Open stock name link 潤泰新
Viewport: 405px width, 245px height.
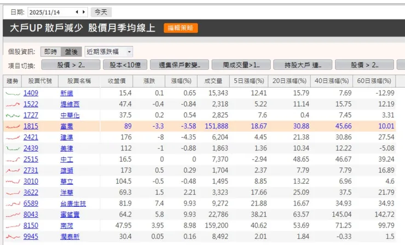pyautogui.click(x=70, y=237)
